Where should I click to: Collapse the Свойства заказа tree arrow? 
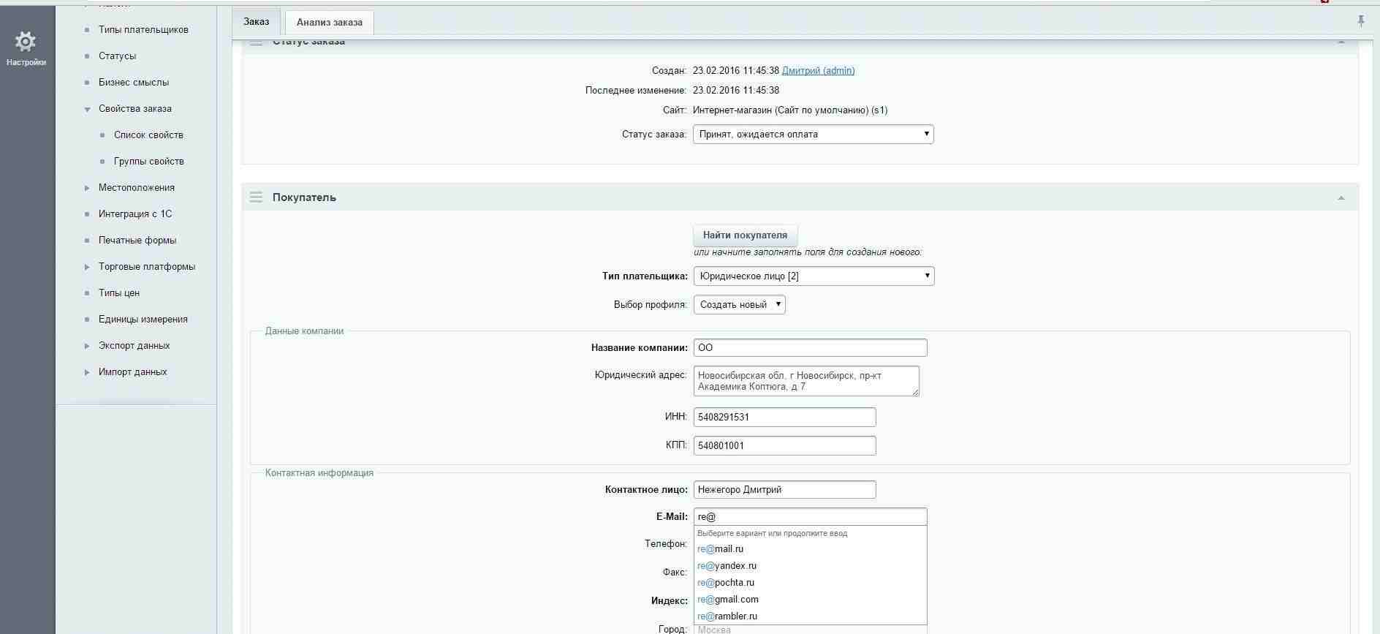(87, 109)
